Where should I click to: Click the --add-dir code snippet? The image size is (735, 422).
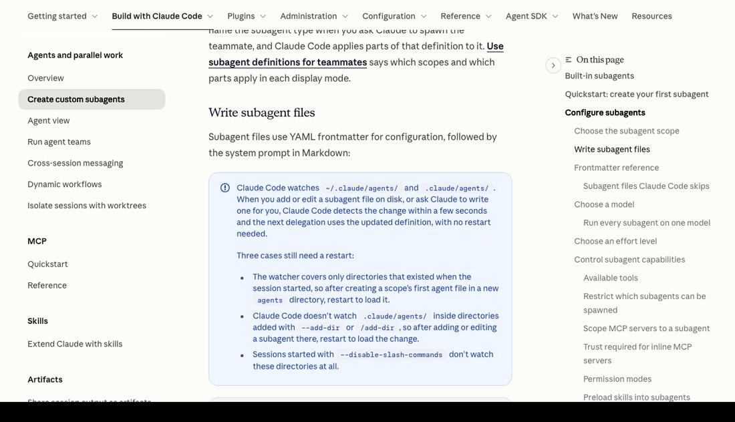coord(320,328)
